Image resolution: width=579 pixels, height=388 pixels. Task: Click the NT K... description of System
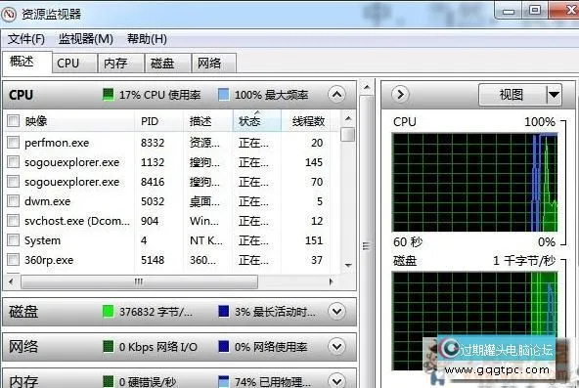[x=206, y=240]
